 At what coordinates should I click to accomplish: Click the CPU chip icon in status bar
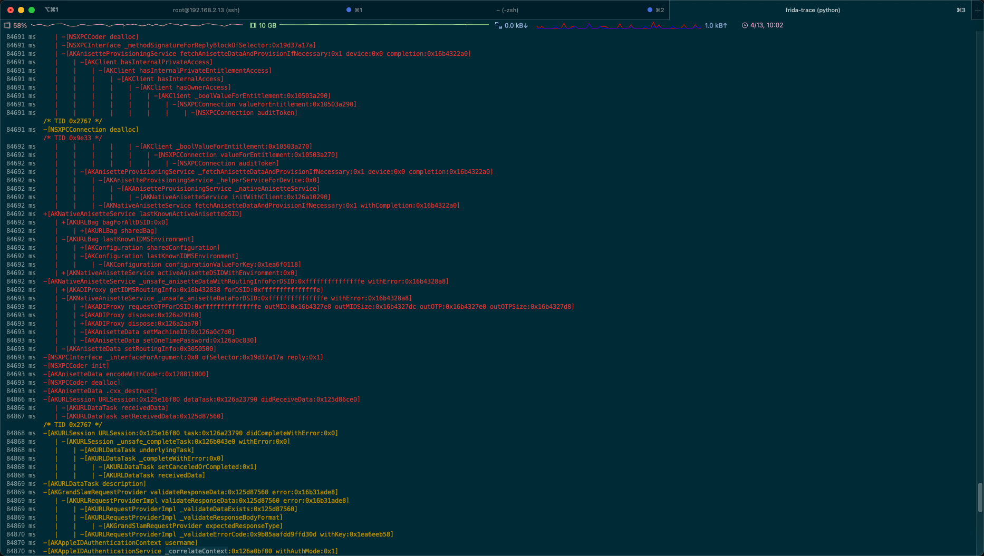[7, 25]
